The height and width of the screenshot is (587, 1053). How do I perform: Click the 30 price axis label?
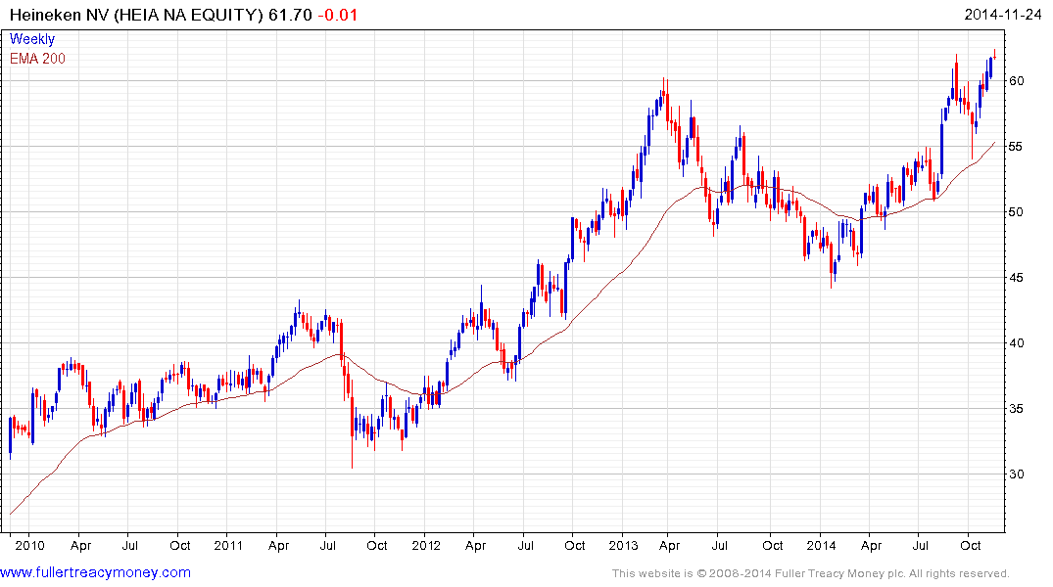tap(1016, 474)
